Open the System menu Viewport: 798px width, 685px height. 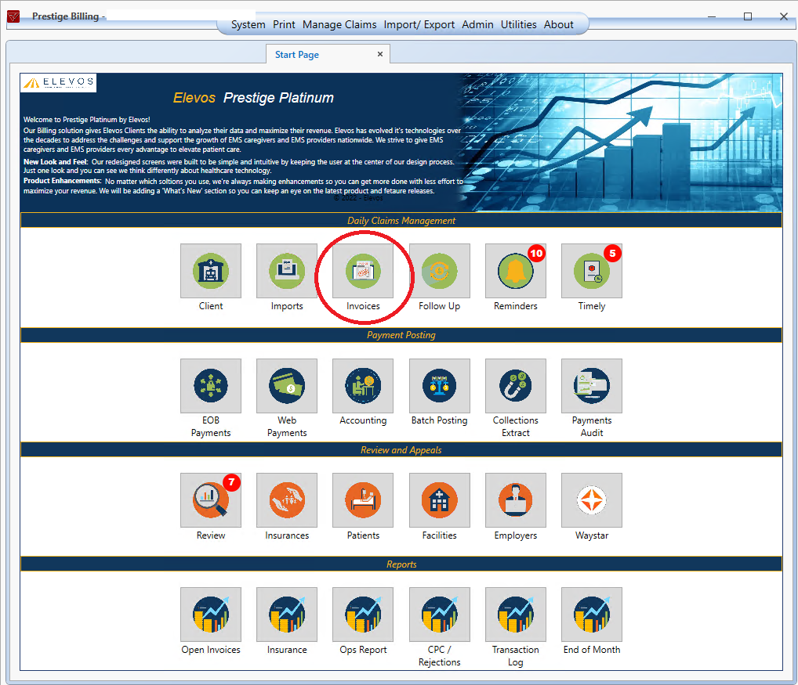248,24
